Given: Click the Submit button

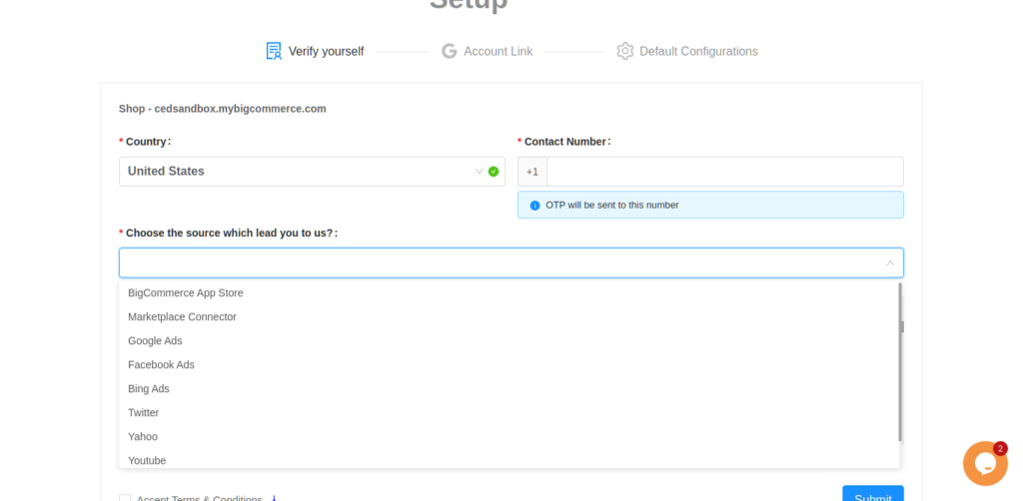Looking at the screenshot, I should point(873,494).
